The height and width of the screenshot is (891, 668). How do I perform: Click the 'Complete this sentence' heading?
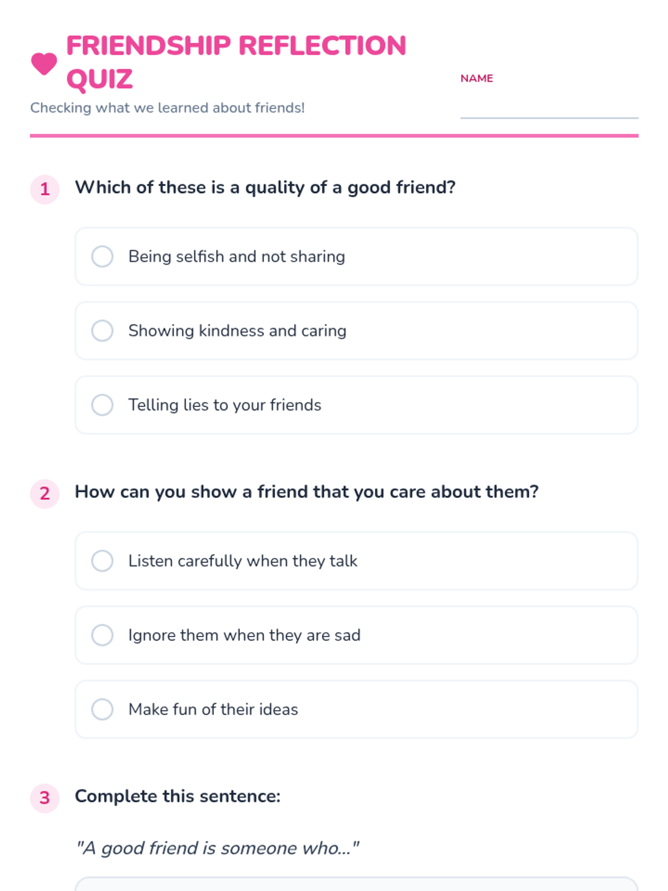178,796
